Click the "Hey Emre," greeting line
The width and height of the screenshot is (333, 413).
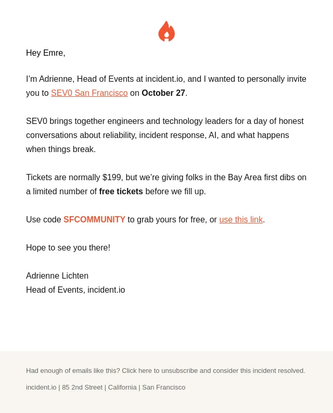point(46,53)
